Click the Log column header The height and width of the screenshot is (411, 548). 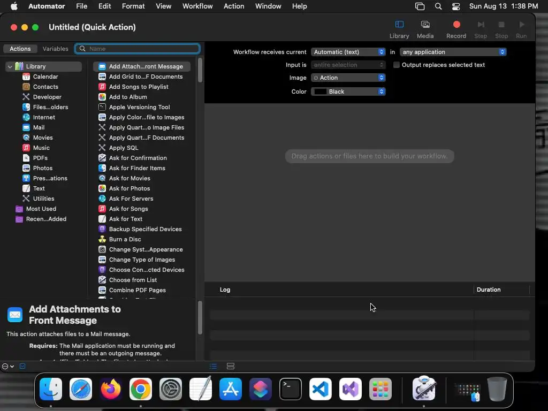click(225, 290)
